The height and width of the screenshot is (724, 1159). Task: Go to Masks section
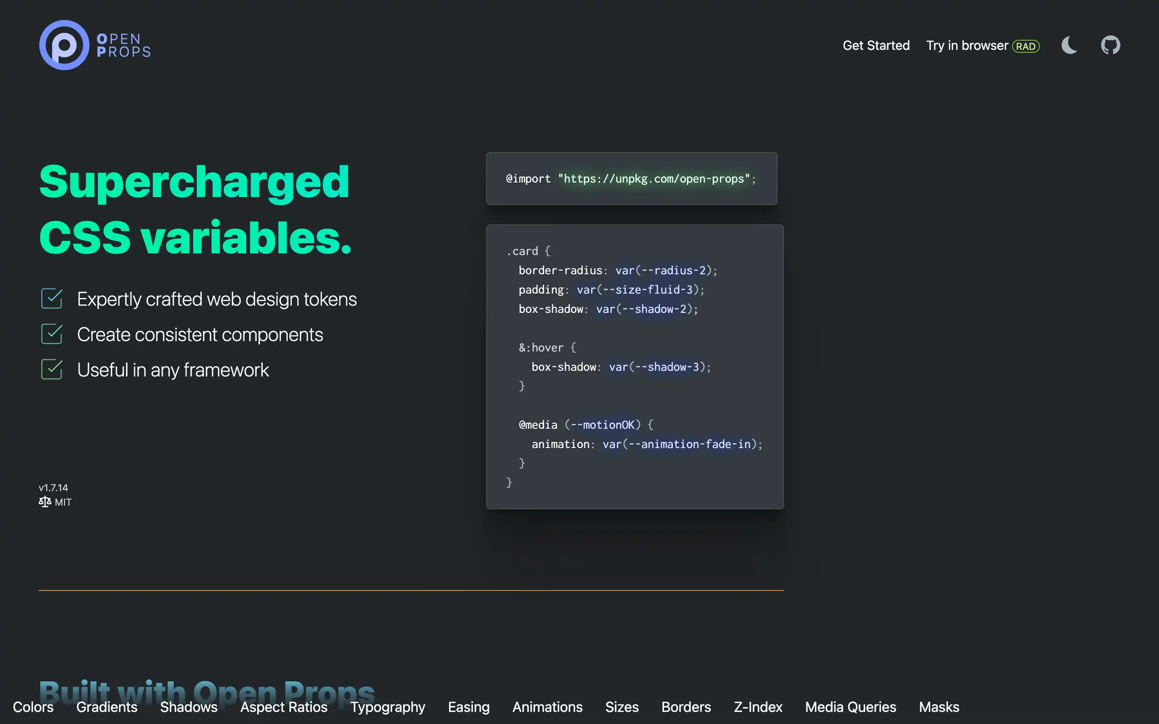coord(939,707)
